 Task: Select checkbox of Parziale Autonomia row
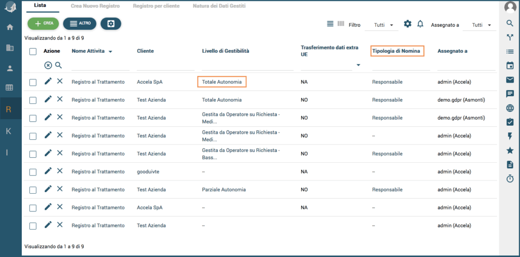(33, 190)
